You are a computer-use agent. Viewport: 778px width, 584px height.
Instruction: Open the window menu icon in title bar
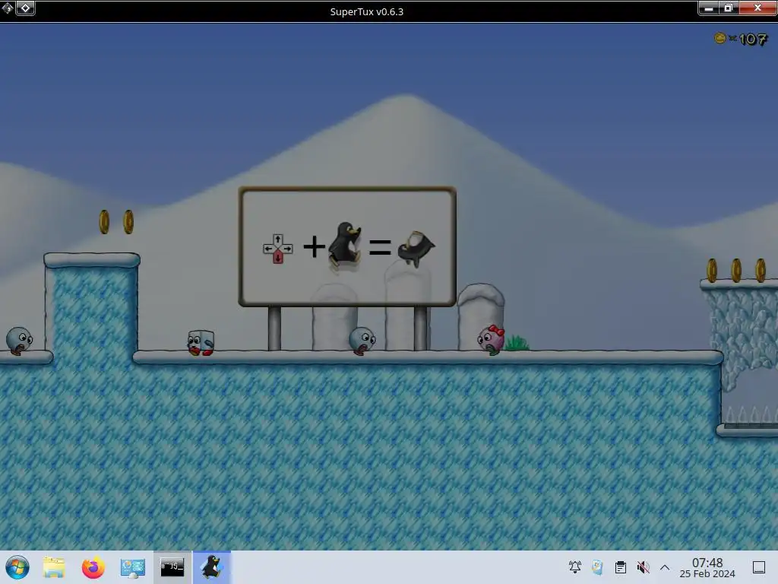(x=7, y=8)
